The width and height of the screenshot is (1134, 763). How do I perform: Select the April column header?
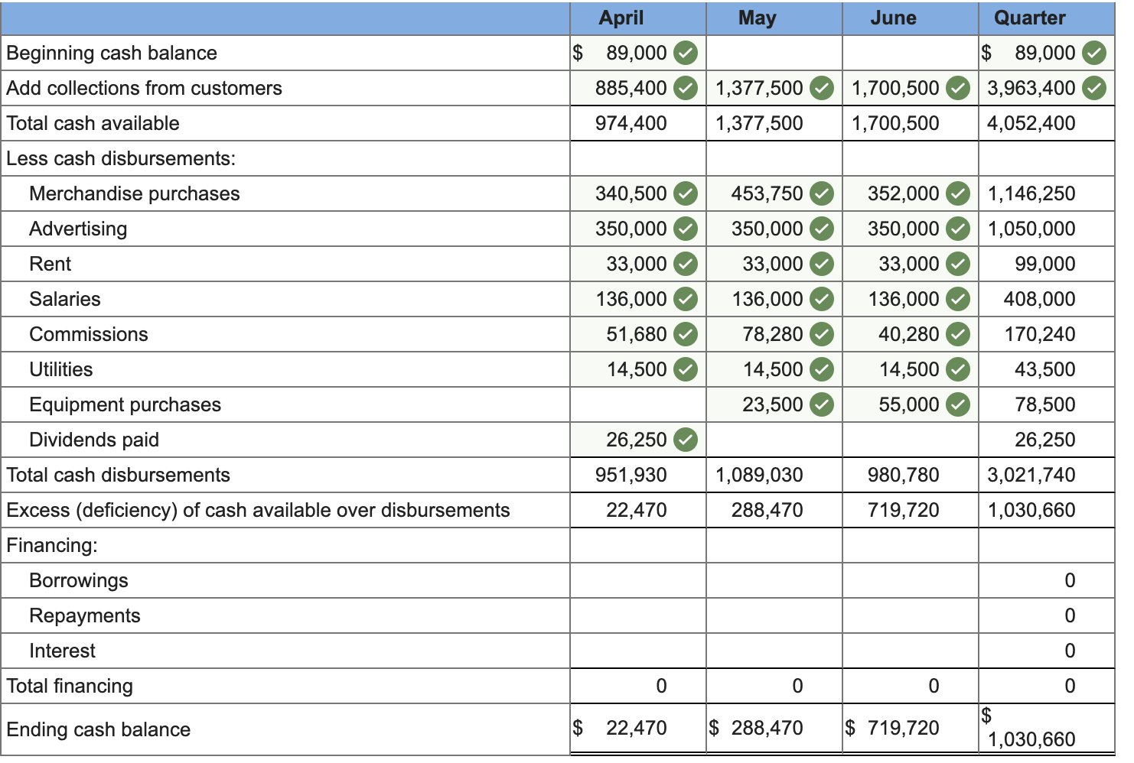pyautogui.click(x=621, y=18)
